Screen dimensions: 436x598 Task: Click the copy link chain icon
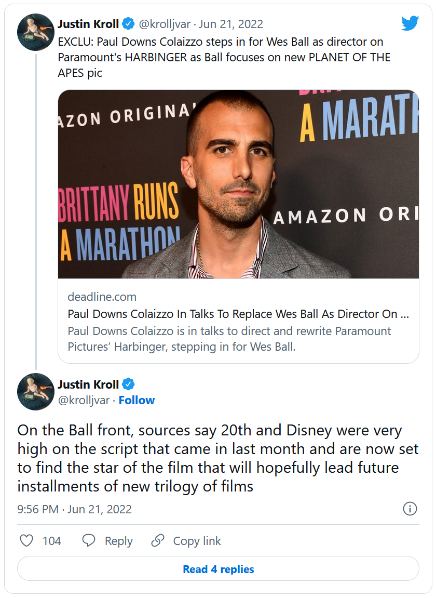(158, 541)
